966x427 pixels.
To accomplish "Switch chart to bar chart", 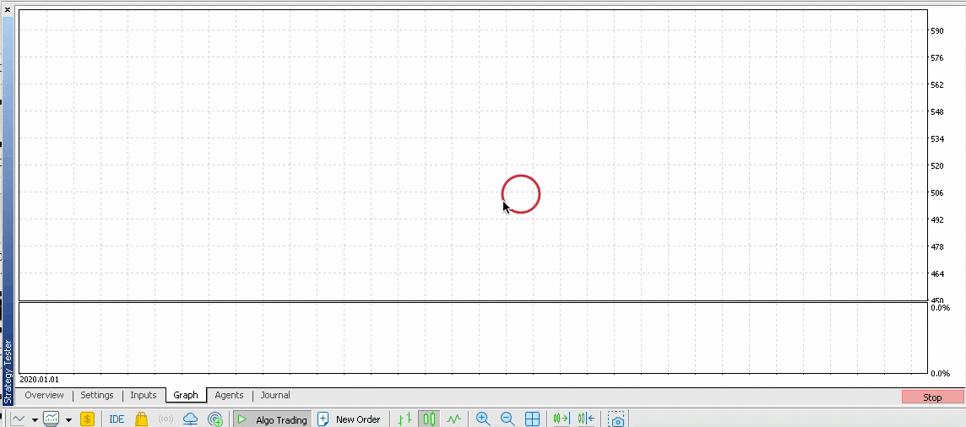I will [404, 419].
